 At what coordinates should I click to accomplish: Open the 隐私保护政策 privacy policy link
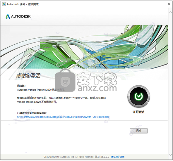(118, 157)
